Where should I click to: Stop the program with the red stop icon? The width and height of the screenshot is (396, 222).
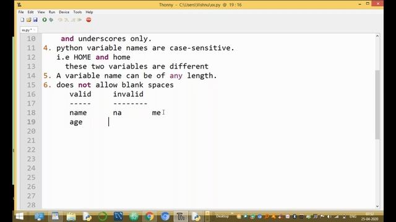pyautogui.click(x=88, y=20)
